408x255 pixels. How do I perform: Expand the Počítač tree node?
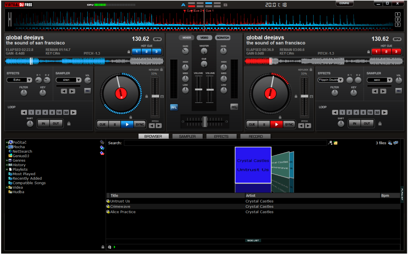pos(7,143)
